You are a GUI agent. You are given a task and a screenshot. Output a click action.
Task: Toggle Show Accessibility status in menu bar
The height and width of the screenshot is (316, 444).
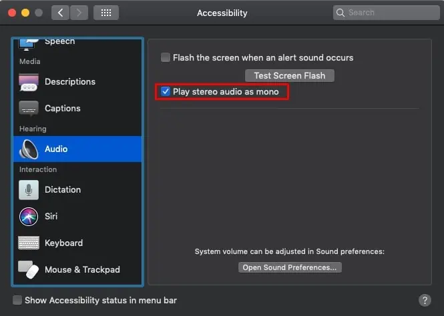(17, 301)
